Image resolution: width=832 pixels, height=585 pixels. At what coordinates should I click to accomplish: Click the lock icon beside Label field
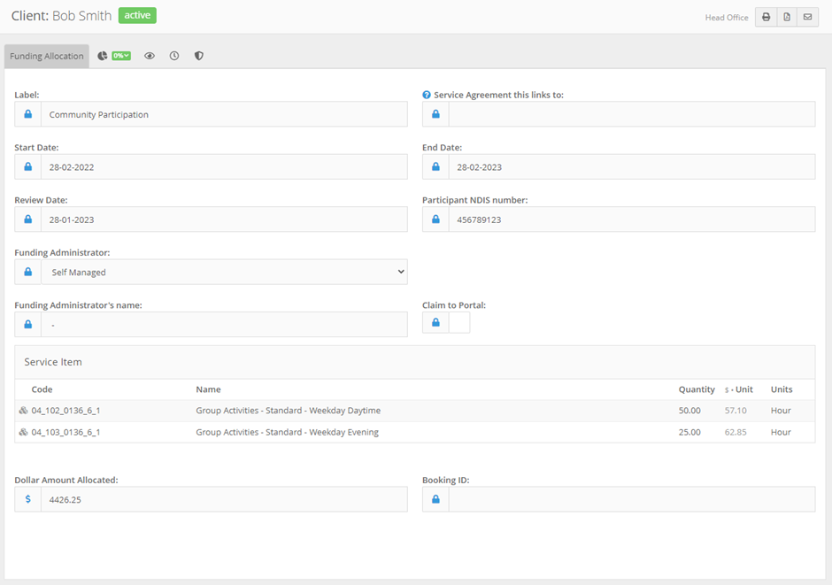tap(28, 114)
